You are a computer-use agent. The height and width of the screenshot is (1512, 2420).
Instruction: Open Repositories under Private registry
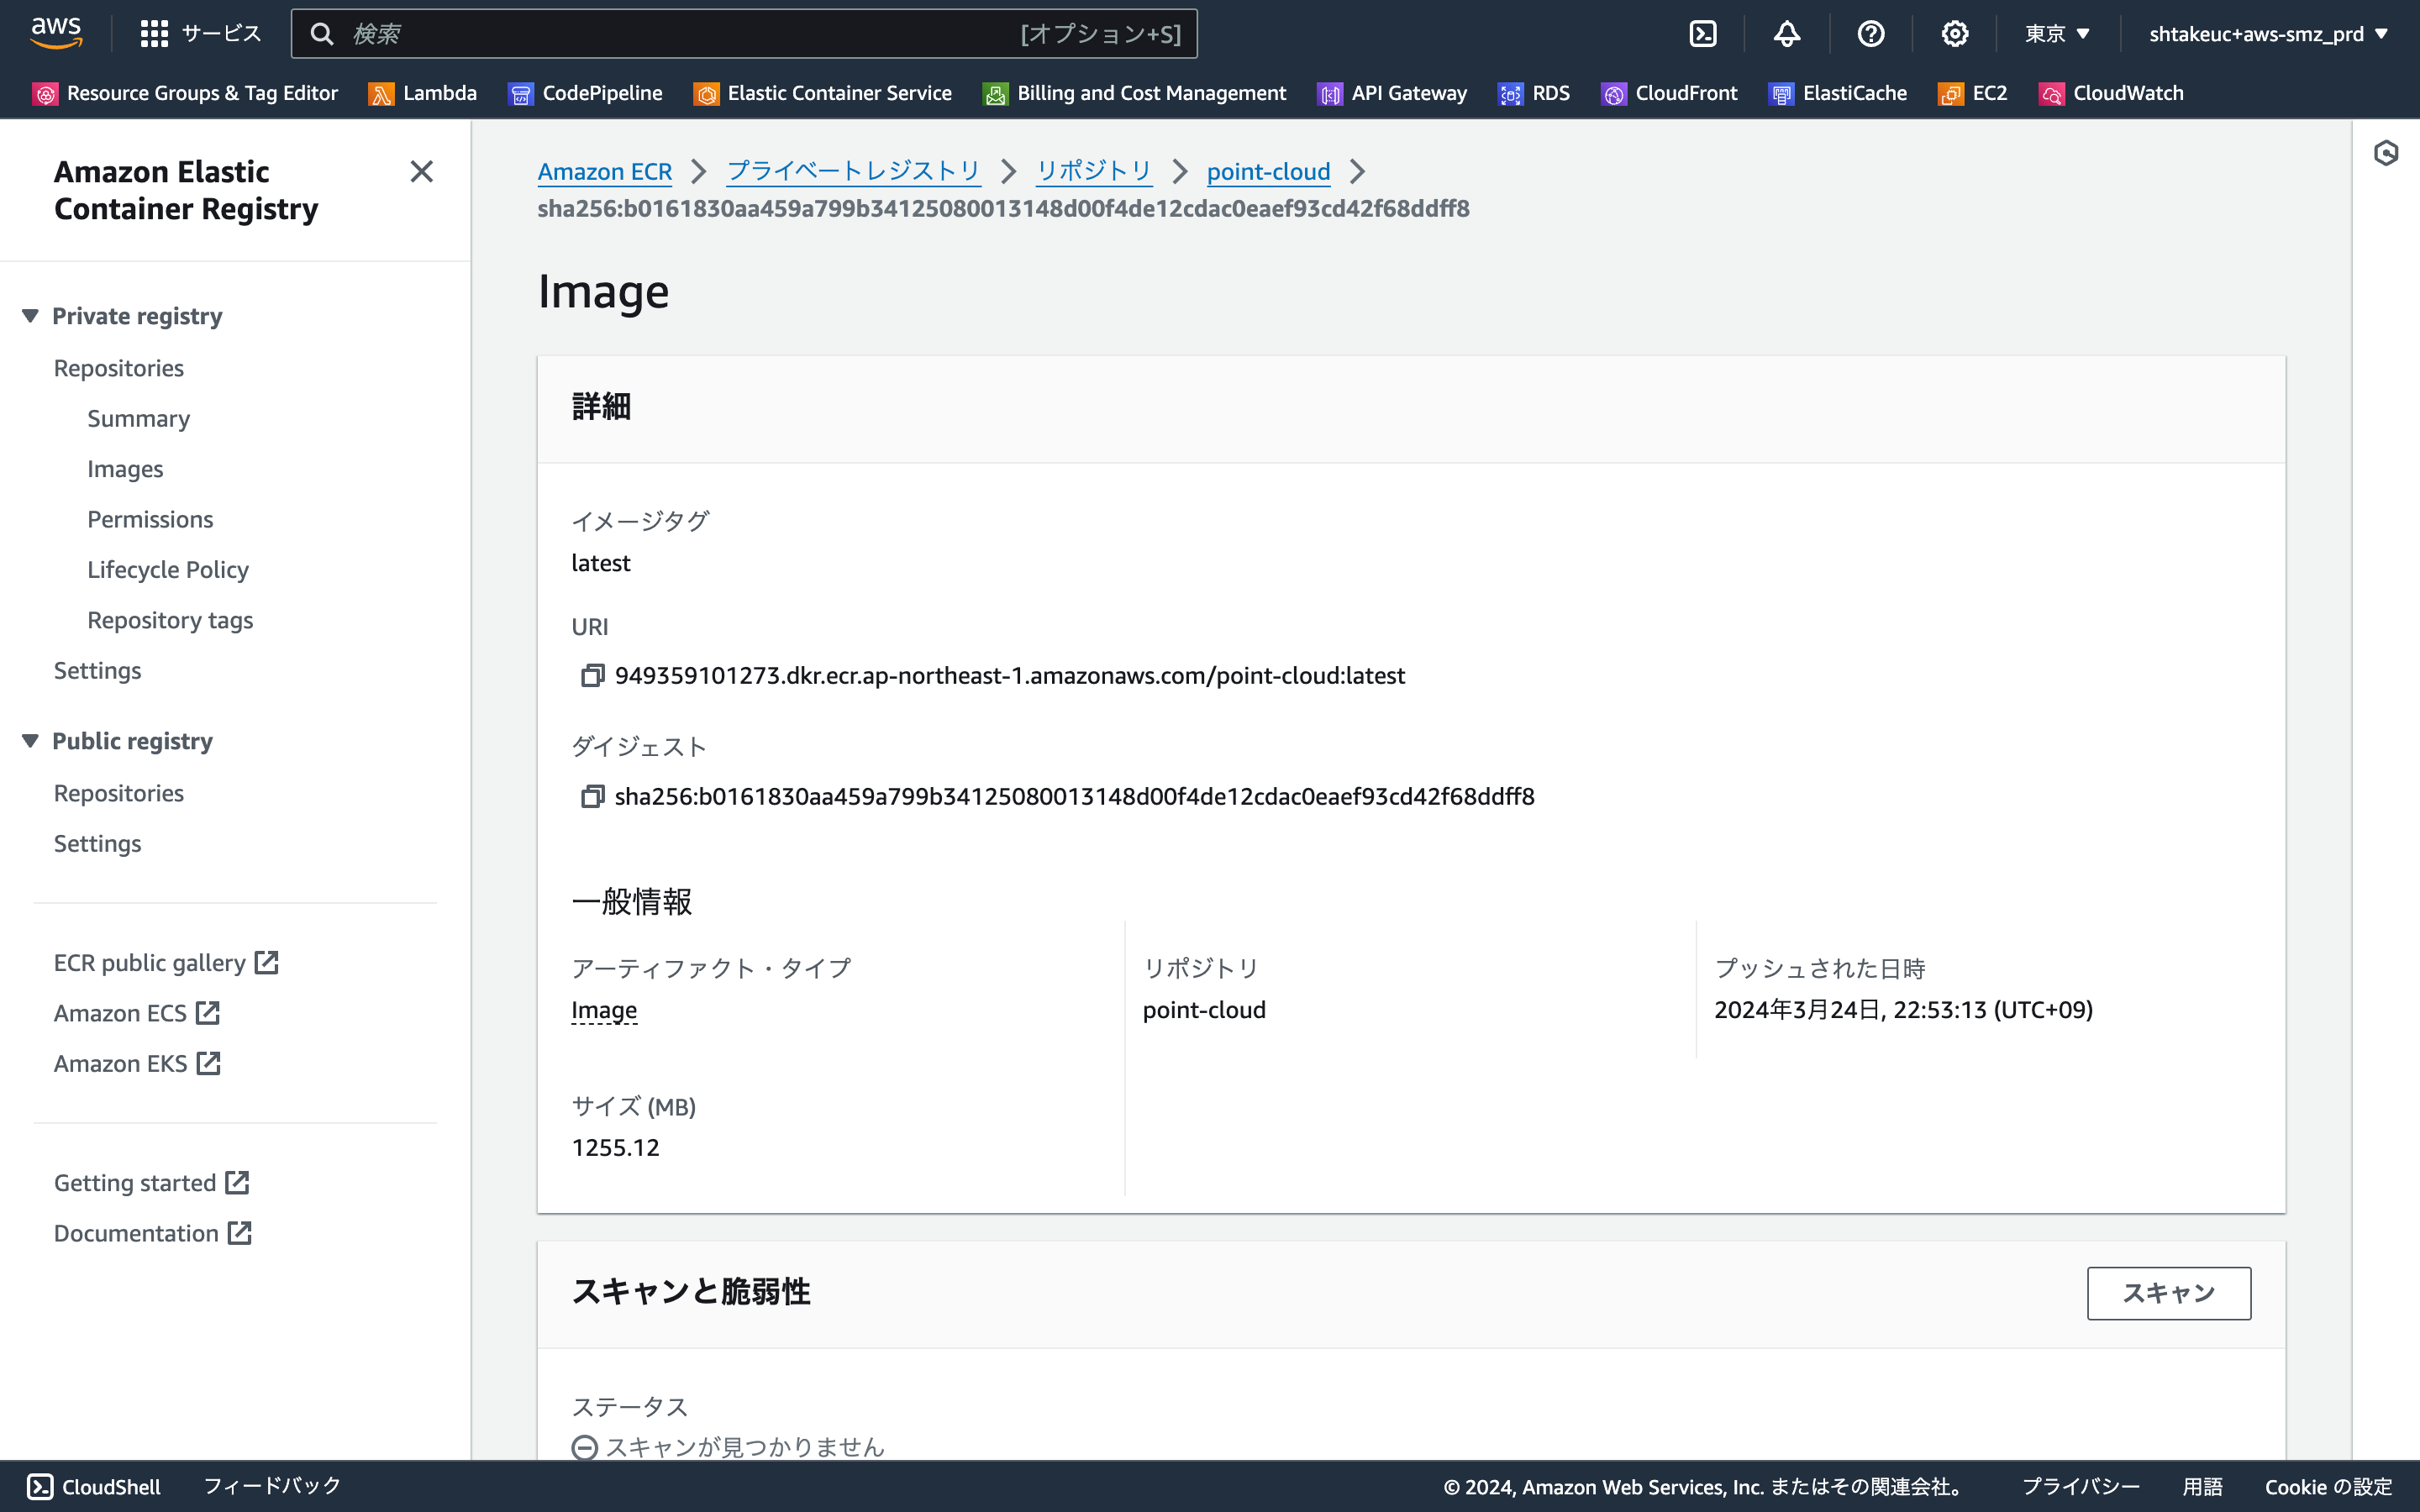(119, 368)
